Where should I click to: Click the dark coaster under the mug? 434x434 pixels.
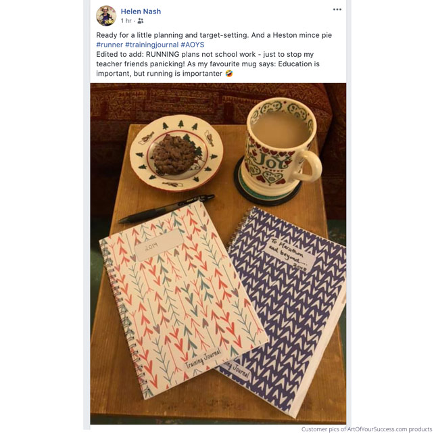pos(267,188)
